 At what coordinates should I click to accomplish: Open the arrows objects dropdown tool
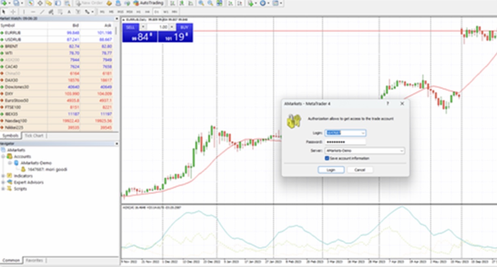click(88, 11)
